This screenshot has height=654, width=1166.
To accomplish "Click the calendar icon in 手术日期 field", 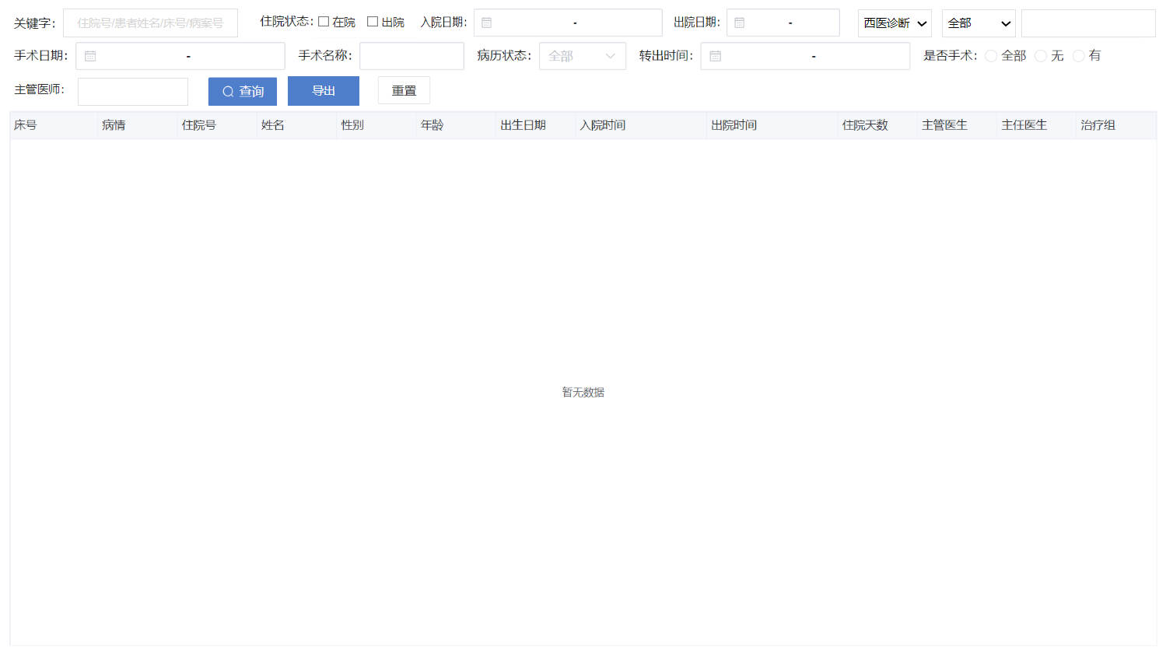I will coord(90,56).
